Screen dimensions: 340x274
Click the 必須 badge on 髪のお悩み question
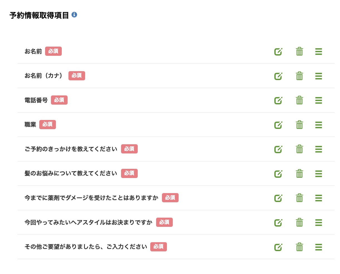(x=129, y=173)
